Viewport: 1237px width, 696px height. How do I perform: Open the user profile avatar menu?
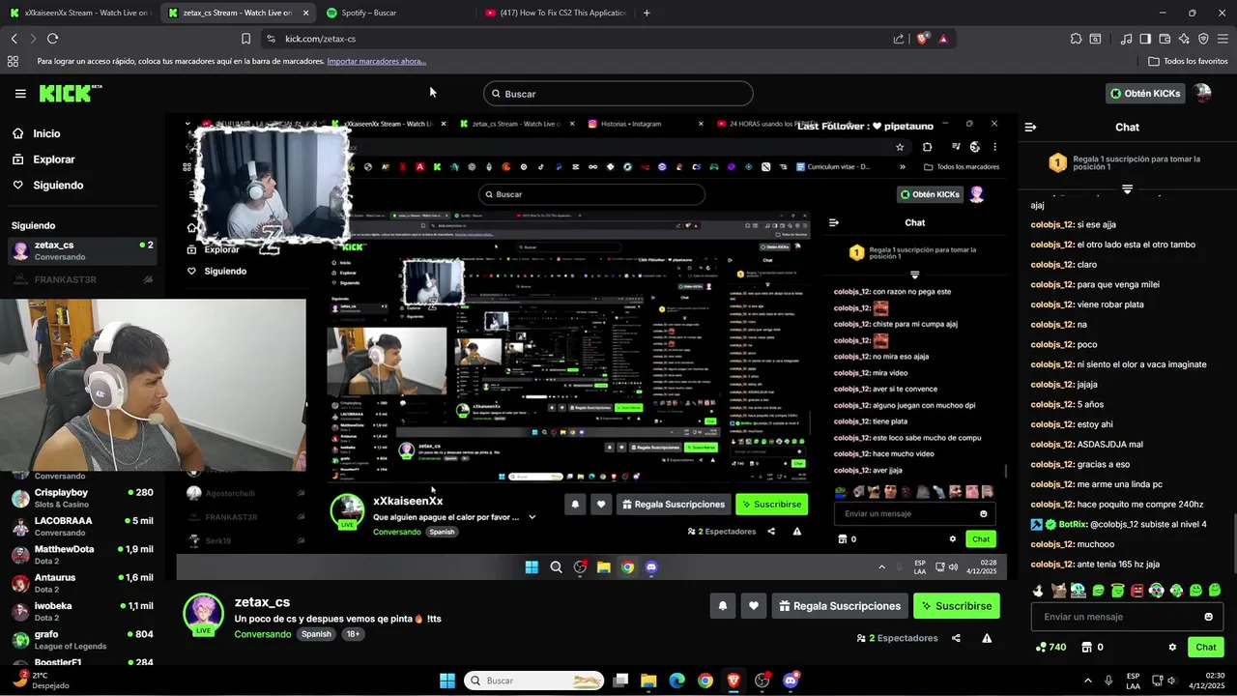coord(1201,94)
